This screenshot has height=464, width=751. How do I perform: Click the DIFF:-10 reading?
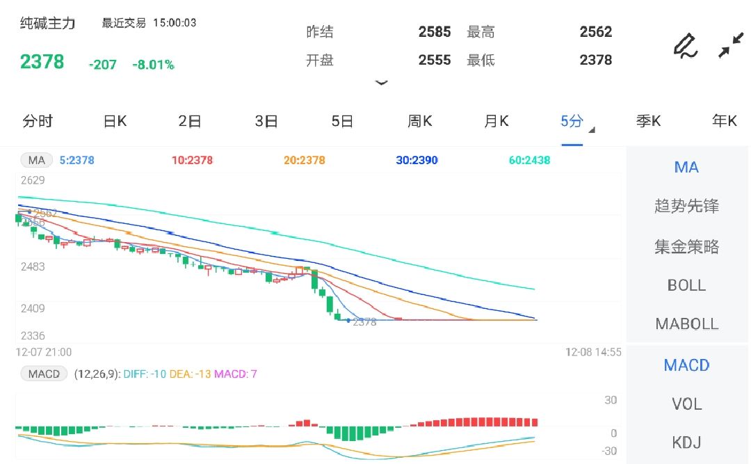(x=145, y=374)
